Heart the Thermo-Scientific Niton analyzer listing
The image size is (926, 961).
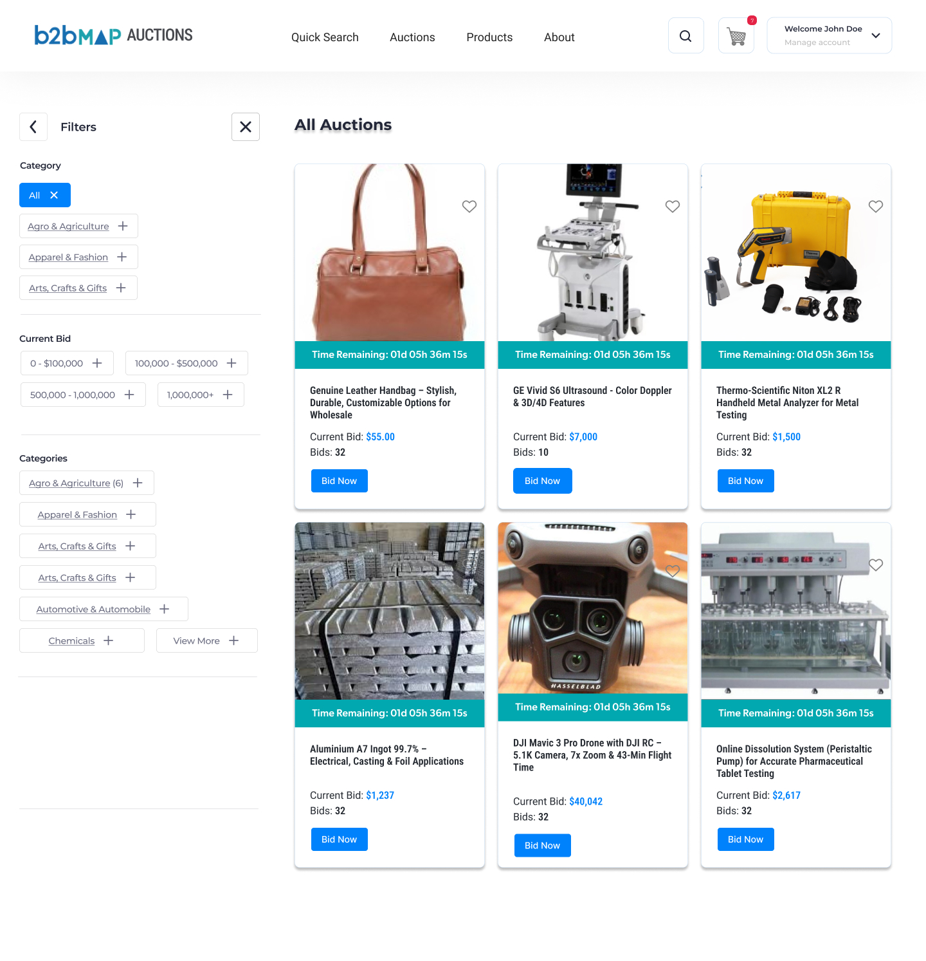(876, 206)
